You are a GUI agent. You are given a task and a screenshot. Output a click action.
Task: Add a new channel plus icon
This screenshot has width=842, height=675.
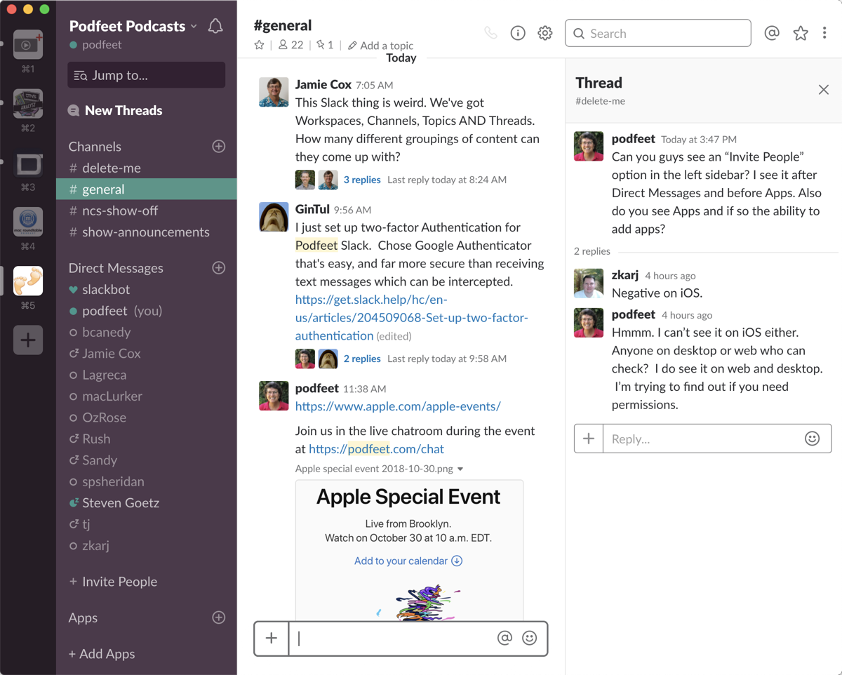(x=219, y=146)
